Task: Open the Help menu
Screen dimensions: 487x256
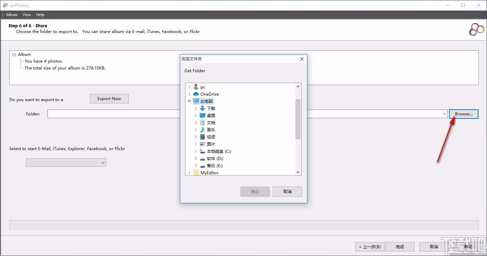Action: 40,15
